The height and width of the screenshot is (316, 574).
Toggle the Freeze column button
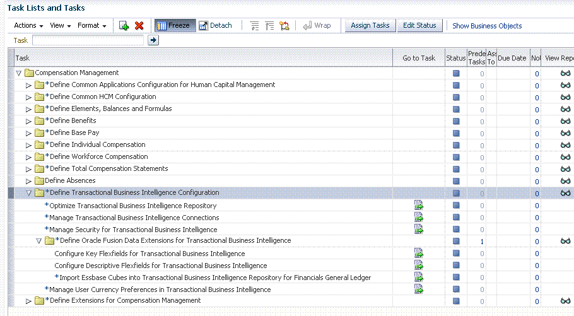tap(175, 26)
